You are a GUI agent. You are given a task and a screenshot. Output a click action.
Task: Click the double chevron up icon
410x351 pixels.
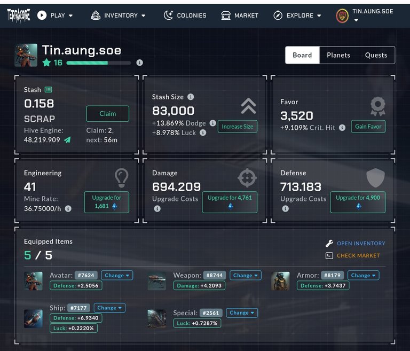248,106
